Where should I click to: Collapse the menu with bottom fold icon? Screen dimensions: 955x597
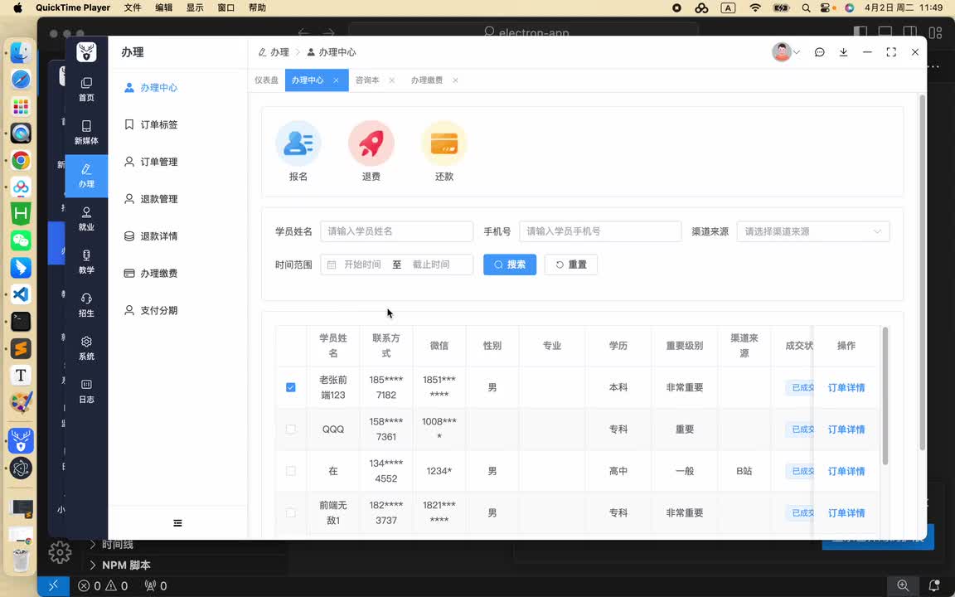click(177, 522)
